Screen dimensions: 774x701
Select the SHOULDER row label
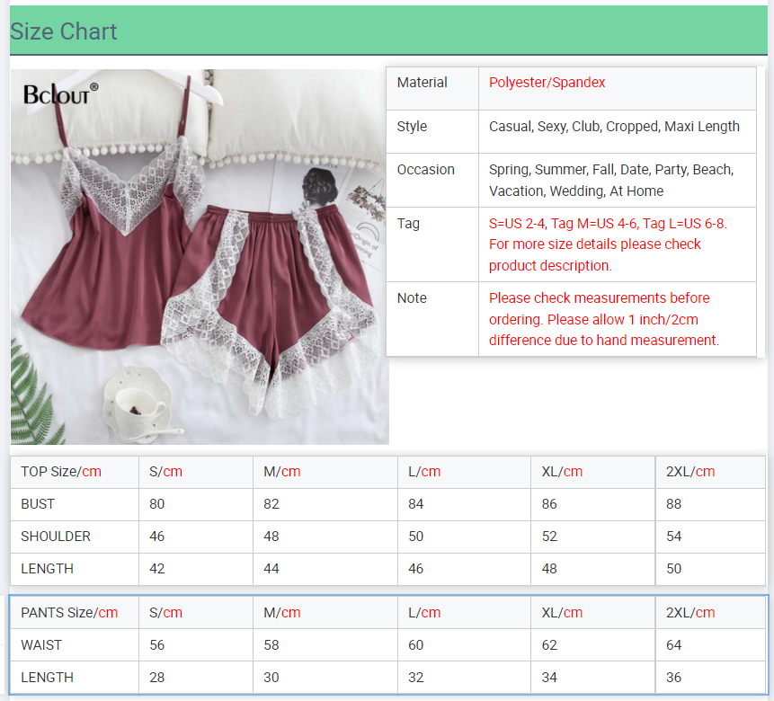(x=56, y=537)
